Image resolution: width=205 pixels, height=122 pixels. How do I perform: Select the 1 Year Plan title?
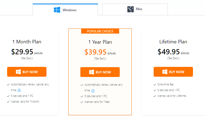tap(100, 42)
